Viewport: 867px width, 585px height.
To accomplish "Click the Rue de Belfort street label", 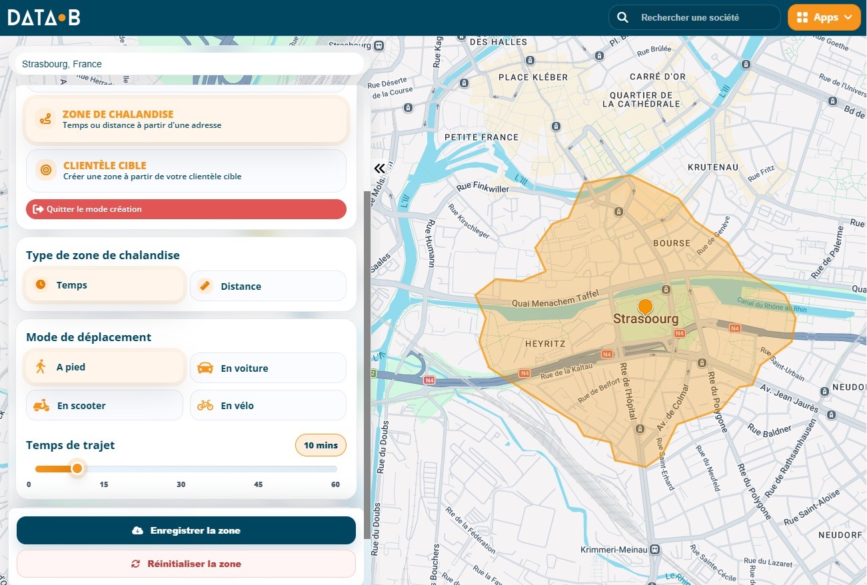I will [598, 391].
